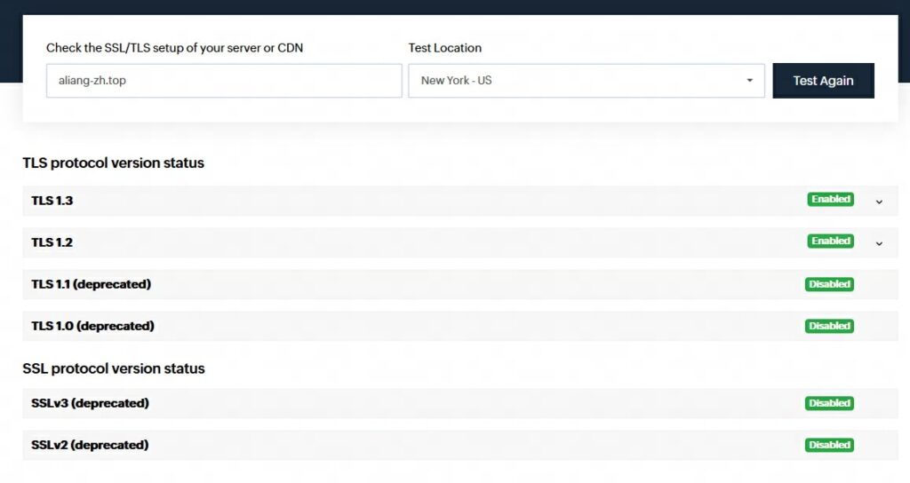This screenshot has width=910, height=483.
Task: Click the SSL protocol version status heading
Action: pos(113,368)
